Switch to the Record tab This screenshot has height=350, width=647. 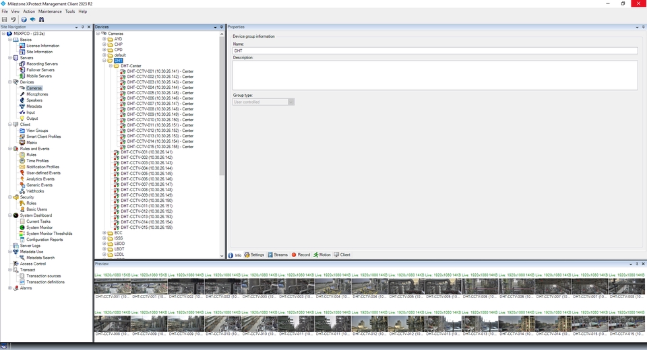[301, 255]
